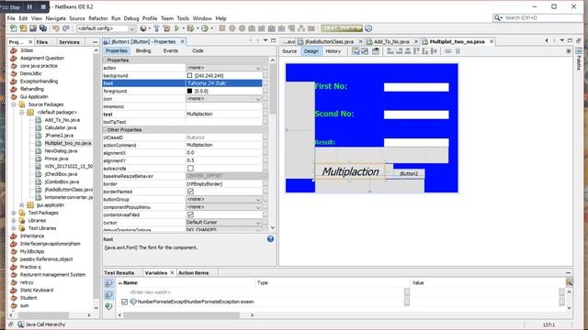Click the Clean and Build icon
This screenshot has height=330, width=588.
click(166, 28)
